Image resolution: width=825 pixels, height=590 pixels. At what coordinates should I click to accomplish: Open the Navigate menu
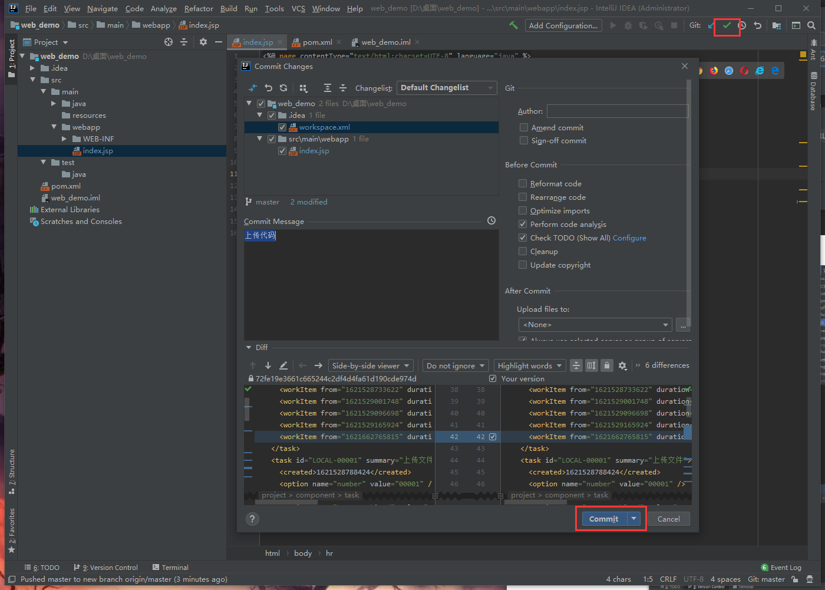[x=103, y=8]
